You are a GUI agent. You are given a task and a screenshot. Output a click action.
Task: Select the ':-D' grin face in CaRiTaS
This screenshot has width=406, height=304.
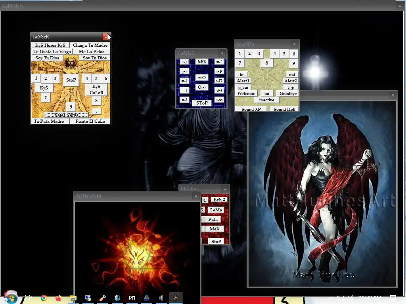pos(219,81)
